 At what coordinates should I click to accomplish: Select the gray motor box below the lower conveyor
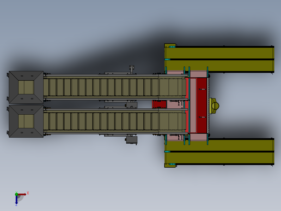pyautogui.click(x=132, y=140)
